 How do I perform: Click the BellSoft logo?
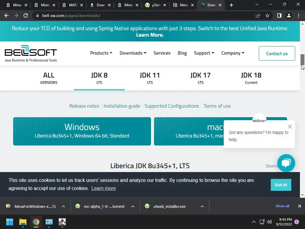click(x=31, y=54)
